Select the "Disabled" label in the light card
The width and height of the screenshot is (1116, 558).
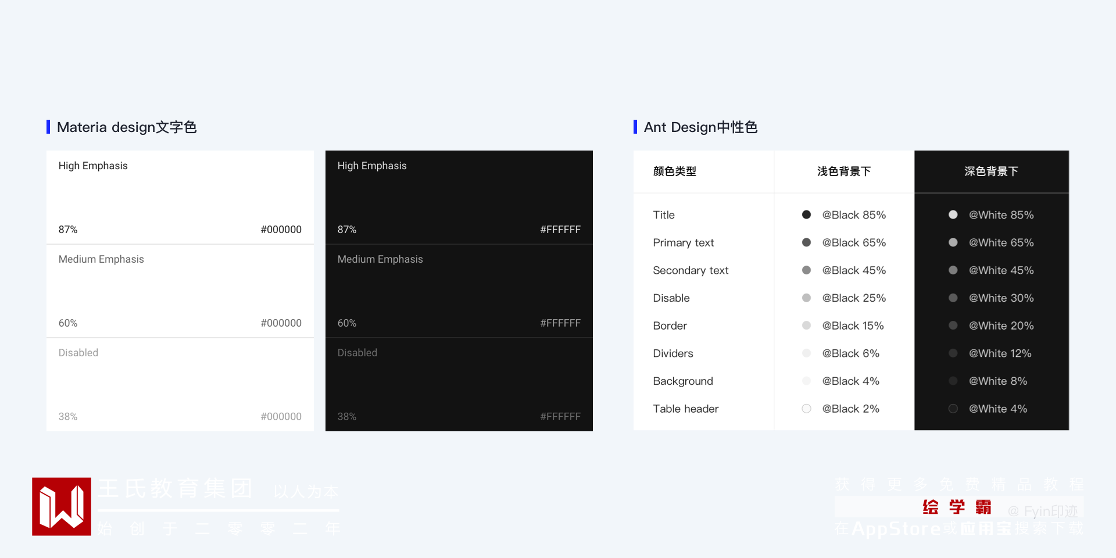[78, 353]
